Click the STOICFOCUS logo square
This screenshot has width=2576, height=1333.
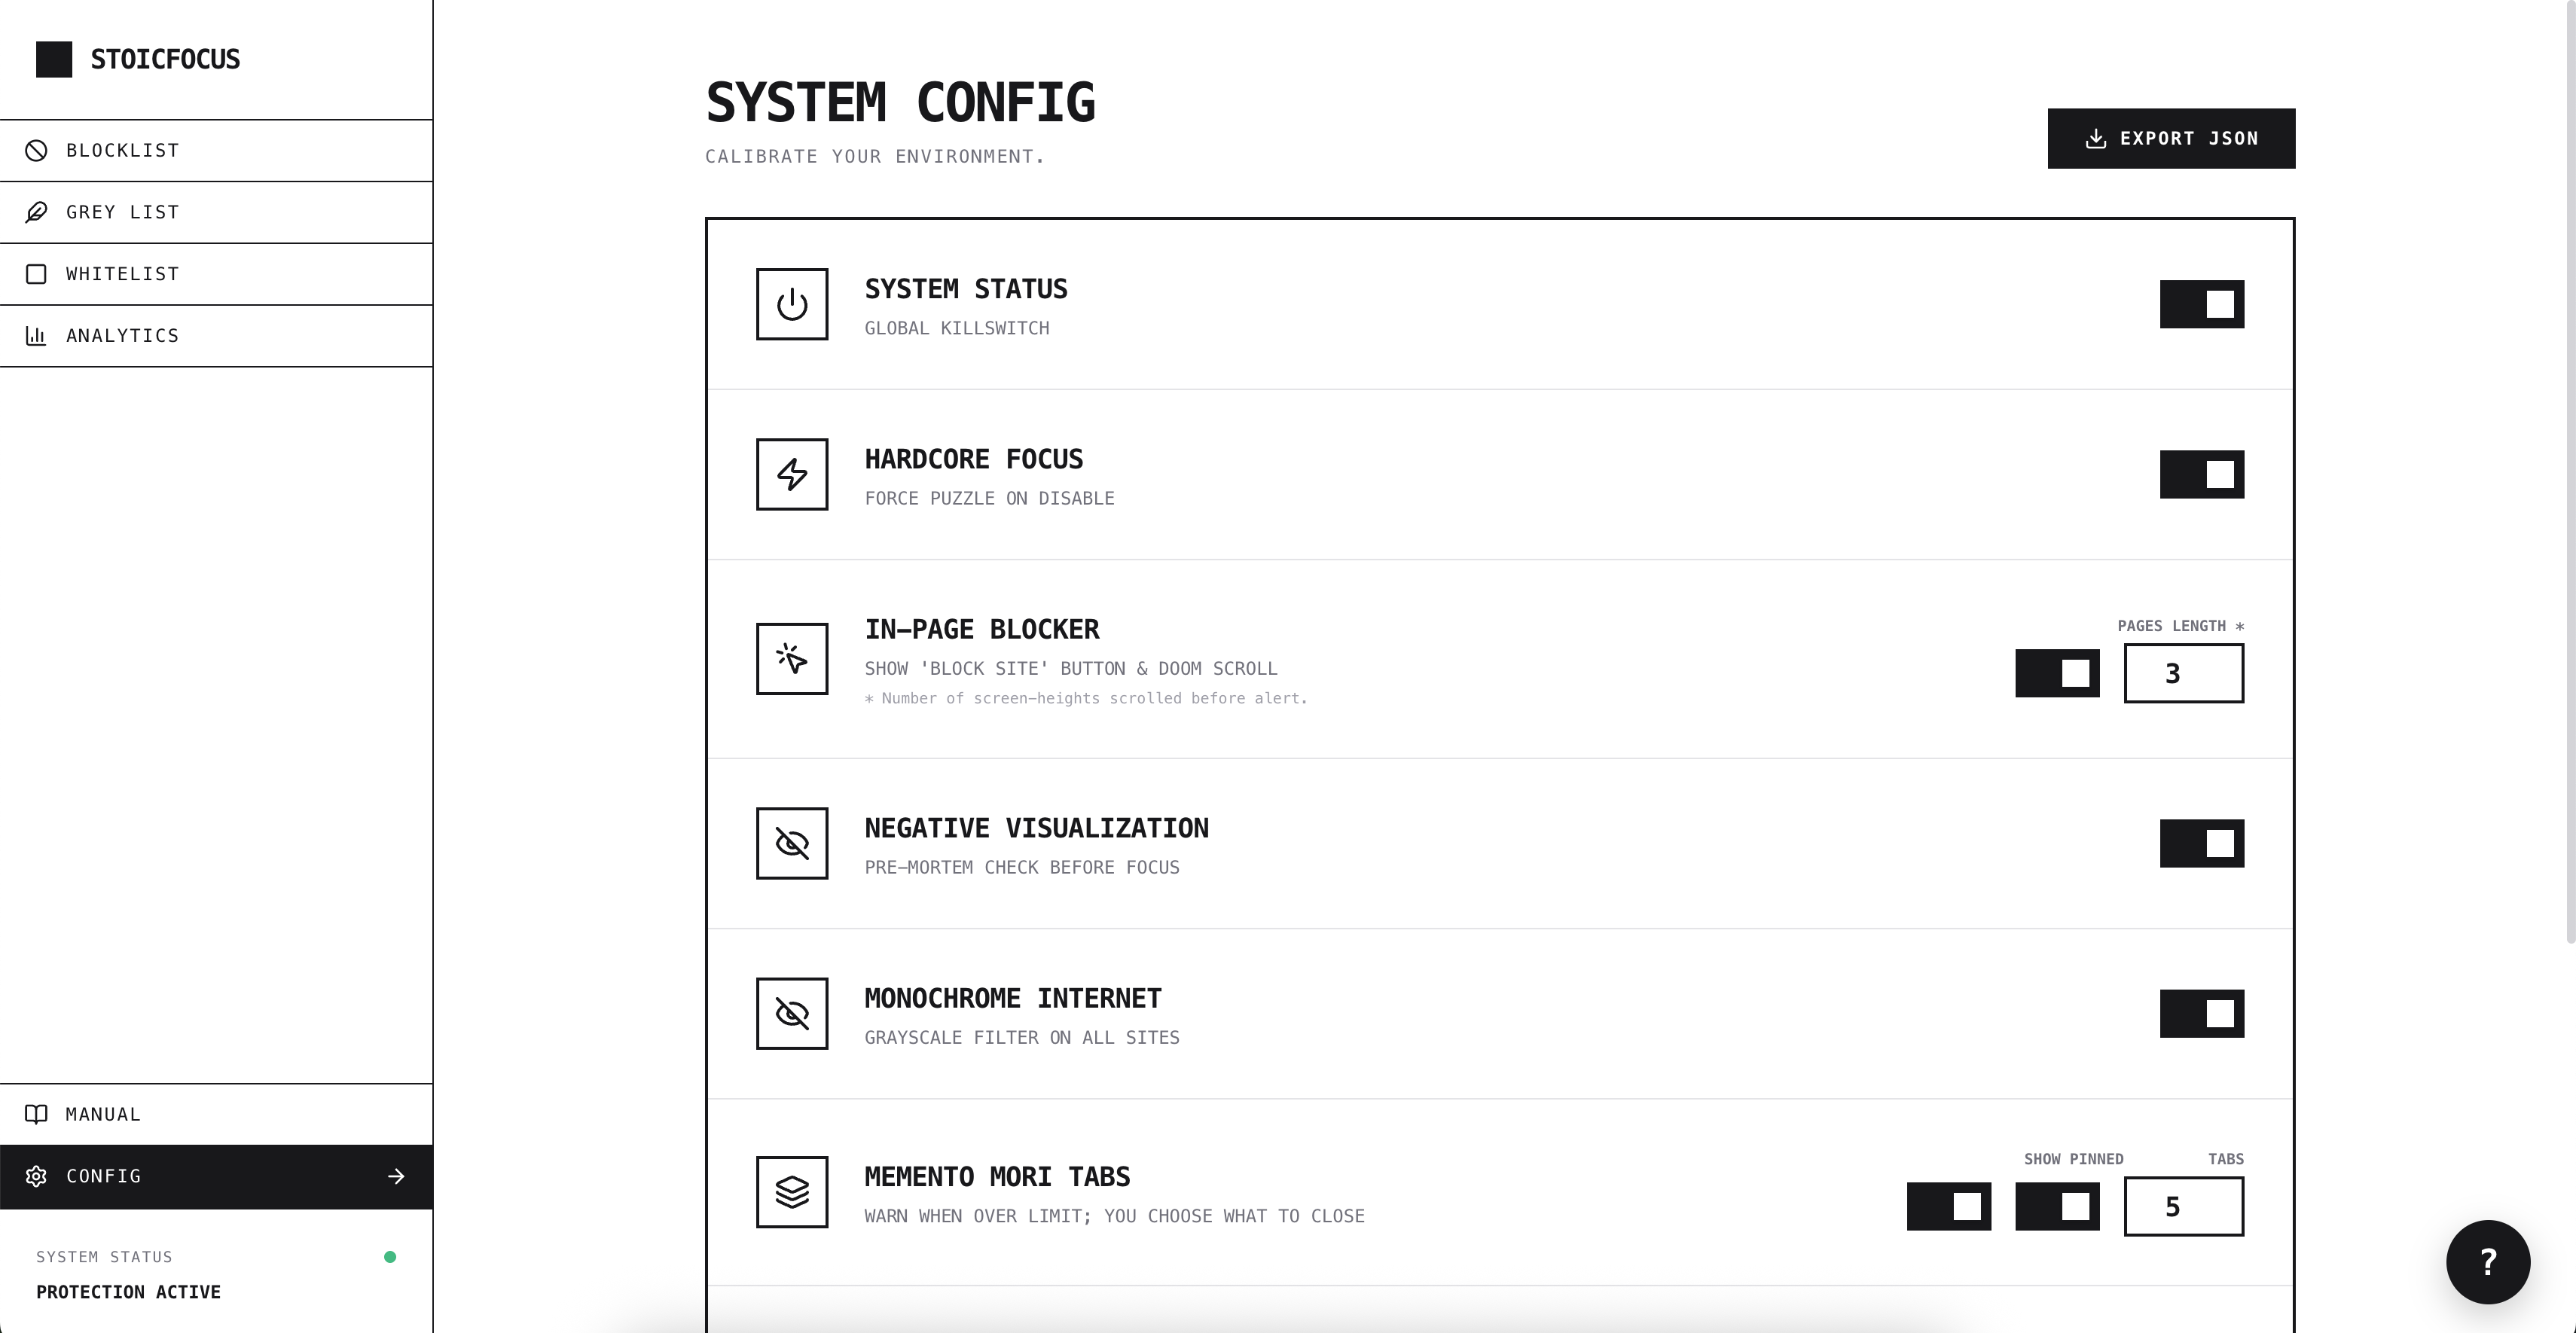pos(55,59)
